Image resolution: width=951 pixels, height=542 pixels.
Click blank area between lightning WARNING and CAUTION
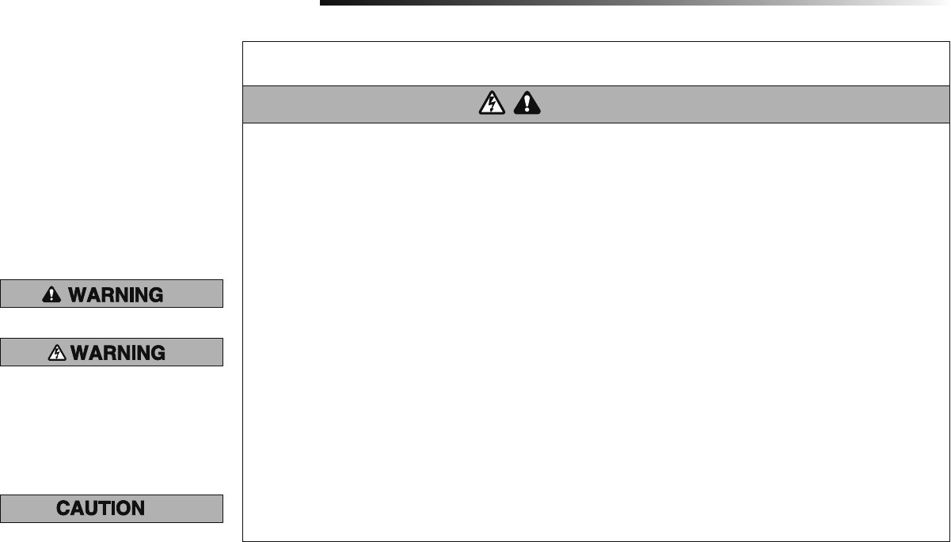coord(112,430)
